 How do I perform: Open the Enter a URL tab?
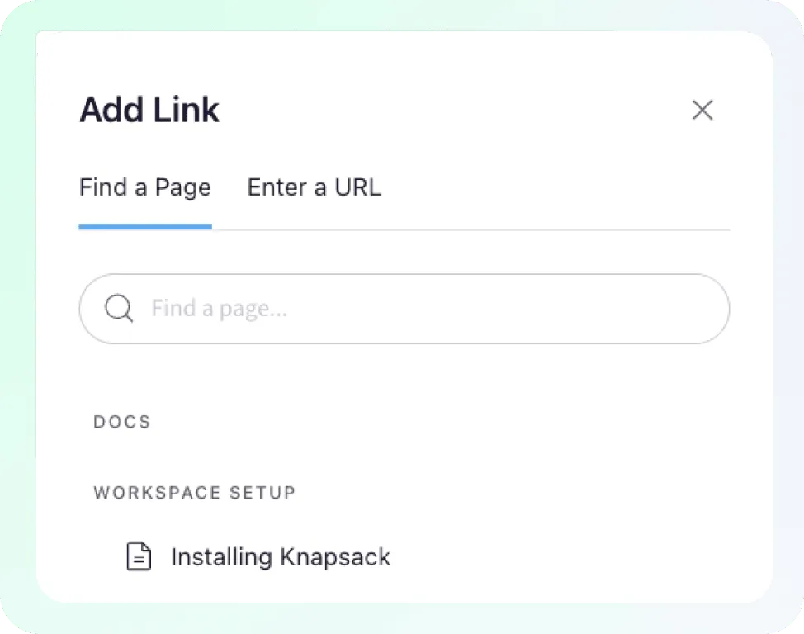(x=315, y=187)
